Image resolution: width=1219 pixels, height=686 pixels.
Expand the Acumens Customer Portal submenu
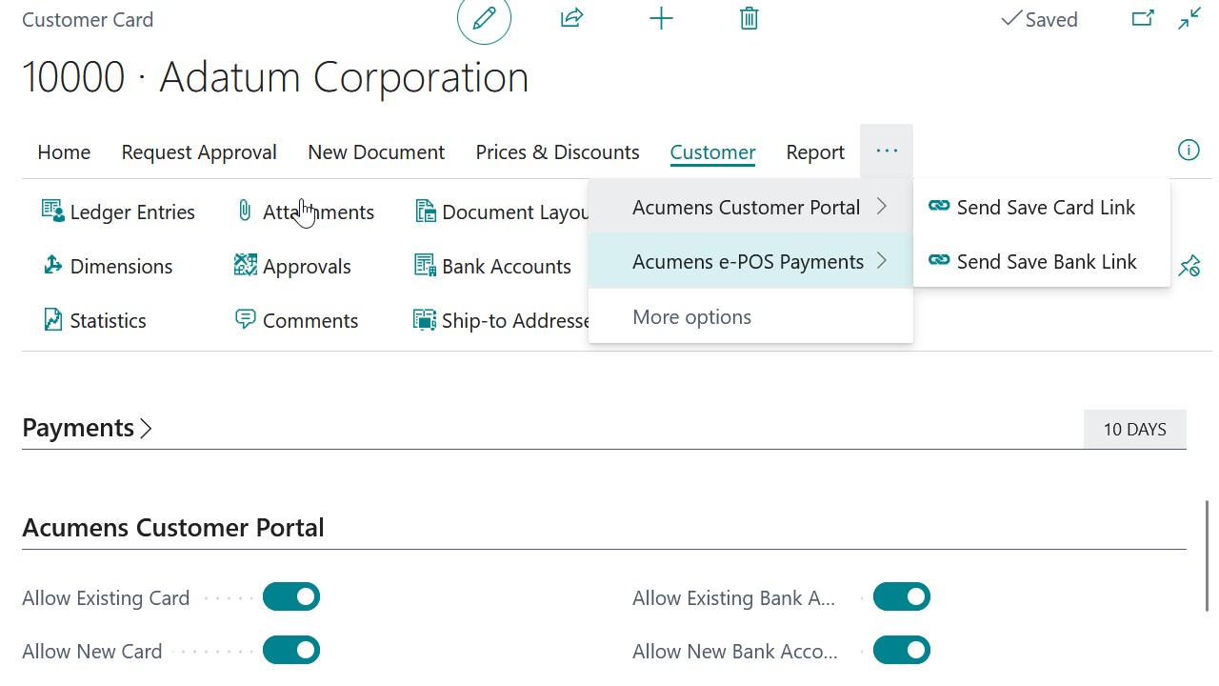747,207
